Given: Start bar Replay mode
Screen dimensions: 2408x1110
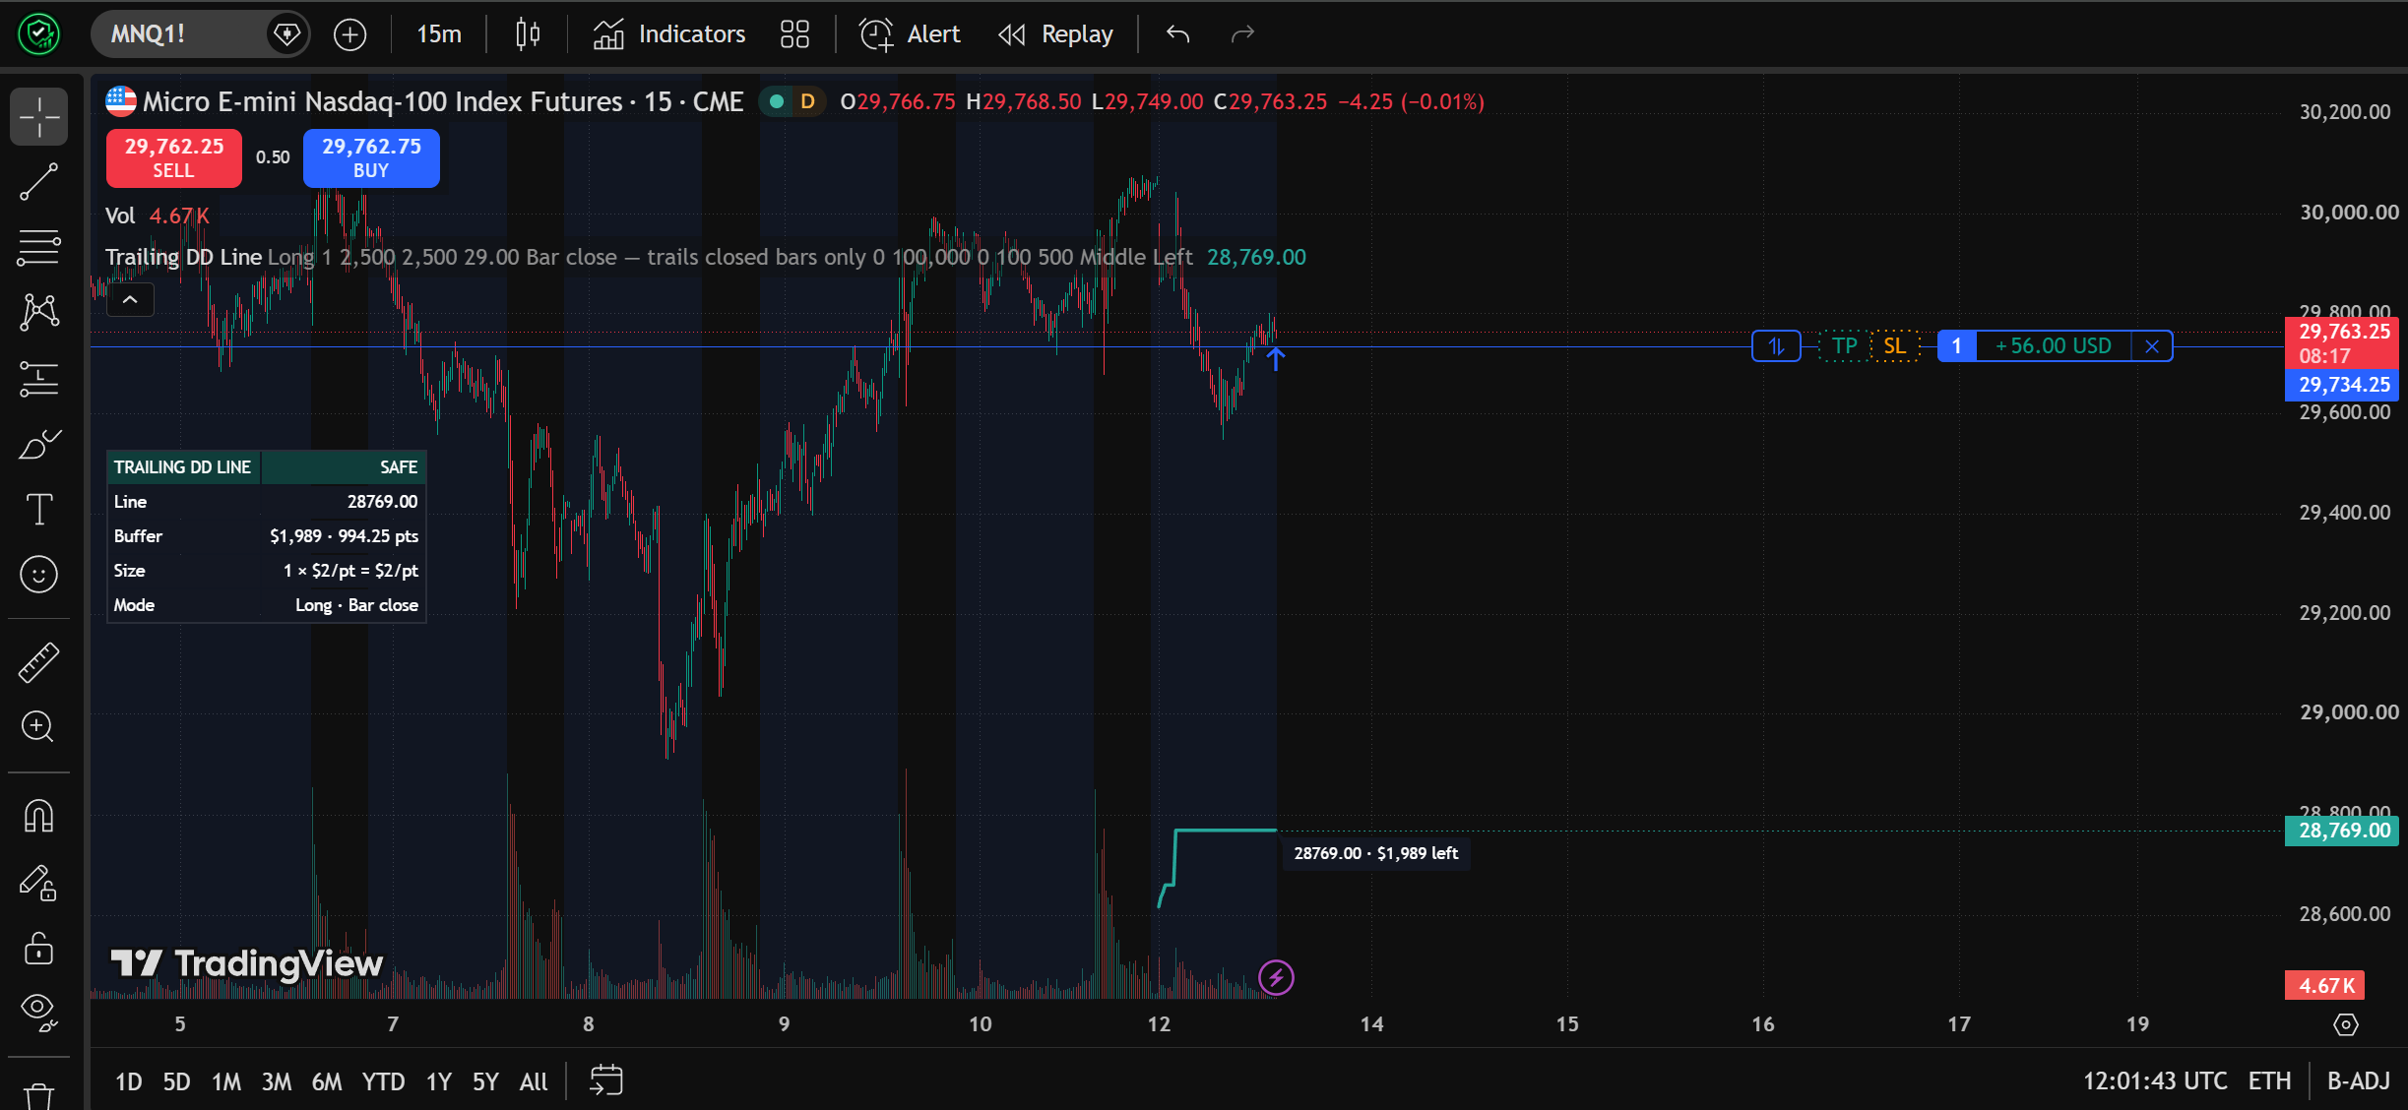Looking at the screenshot, I should [1056, 34].
